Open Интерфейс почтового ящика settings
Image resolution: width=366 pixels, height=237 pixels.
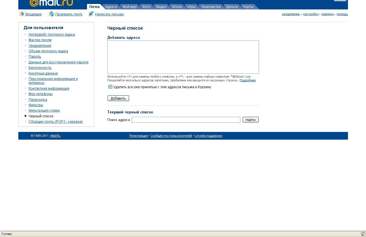click(x=52, y=35)
